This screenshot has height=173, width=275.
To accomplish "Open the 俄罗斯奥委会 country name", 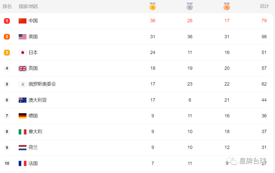I will [x=42, y=84].
